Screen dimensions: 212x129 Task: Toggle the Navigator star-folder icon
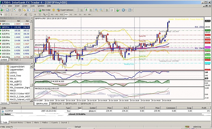tap(24, 10)
